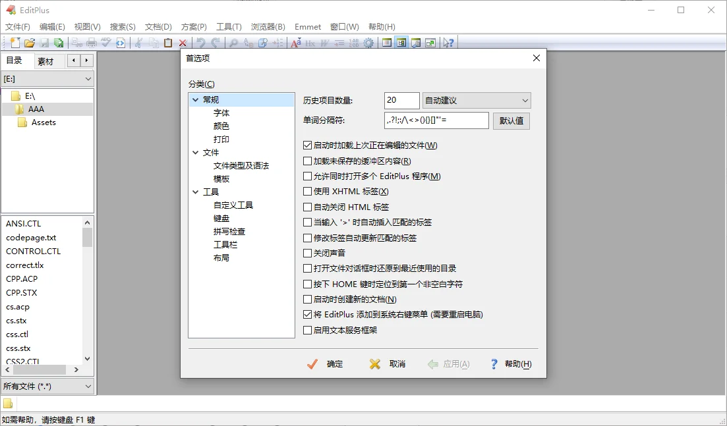This screenshot has height=426, width=727.
Task: Click the Cut scissors icon
Action: (138, 43)
